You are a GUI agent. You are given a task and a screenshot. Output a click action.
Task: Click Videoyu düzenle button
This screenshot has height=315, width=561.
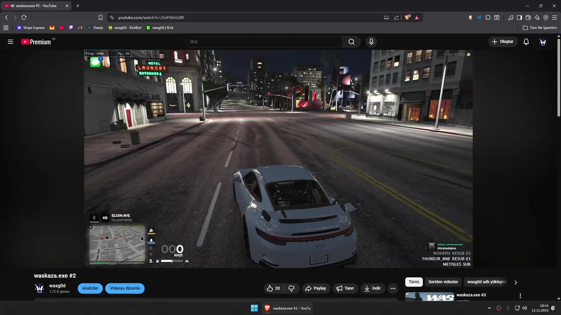tap(125, 288)
